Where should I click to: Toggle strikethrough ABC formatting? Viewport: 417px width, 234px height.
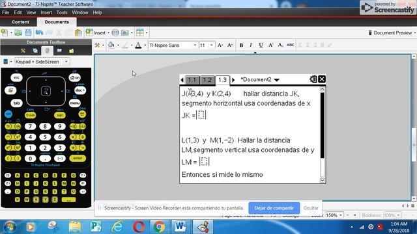(291, 45)
